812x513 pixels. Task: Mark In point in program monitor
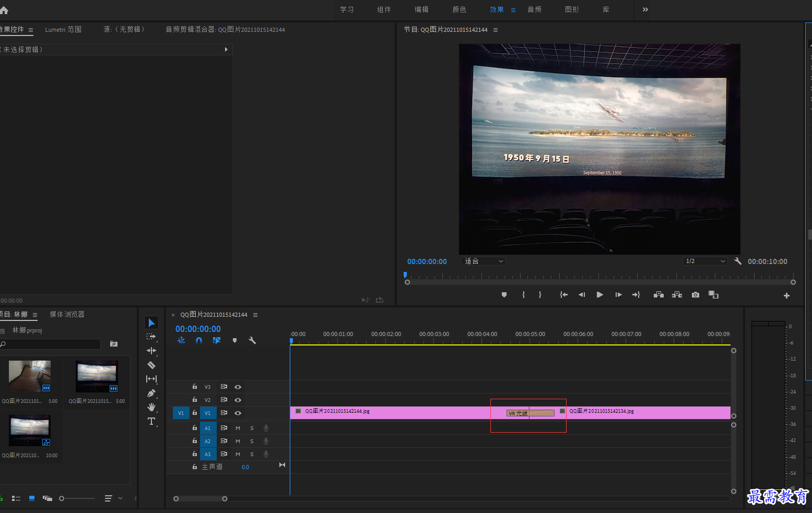click(523, 295)
